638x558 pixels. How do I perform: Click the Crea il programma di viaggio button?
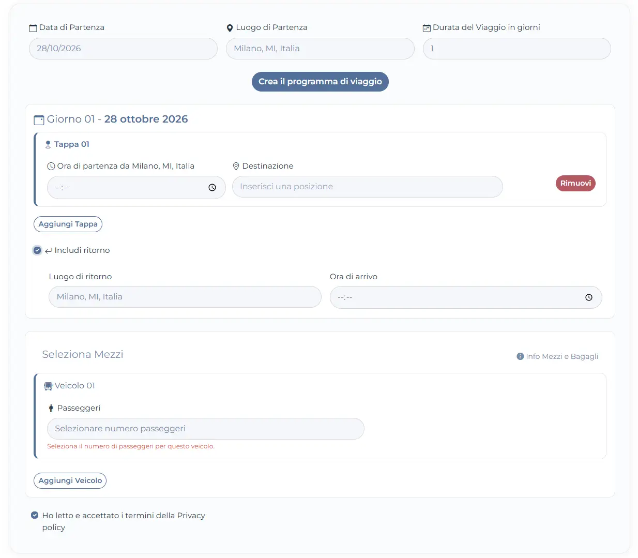click(x=320, y=82)
